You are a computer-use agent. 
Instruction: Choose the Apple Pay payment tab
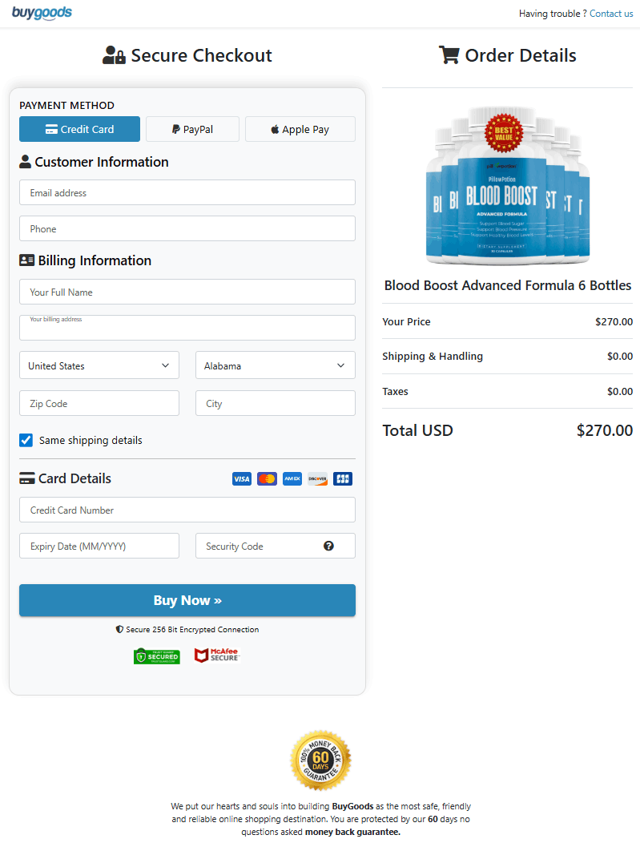300,129
